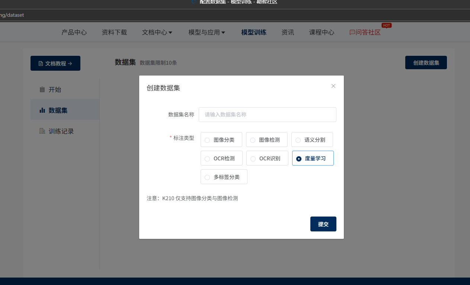Close the 创建数据集 dialog
The height and width of the screenshot is (285, 470).
(333, 86)
